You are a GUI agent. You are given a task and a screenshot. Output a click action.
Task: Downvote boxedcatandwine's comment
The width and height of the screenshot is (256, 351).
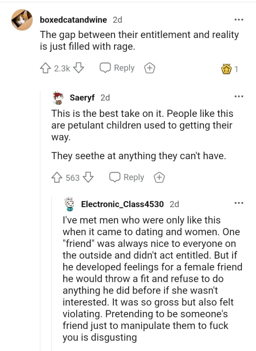(79, 68)
